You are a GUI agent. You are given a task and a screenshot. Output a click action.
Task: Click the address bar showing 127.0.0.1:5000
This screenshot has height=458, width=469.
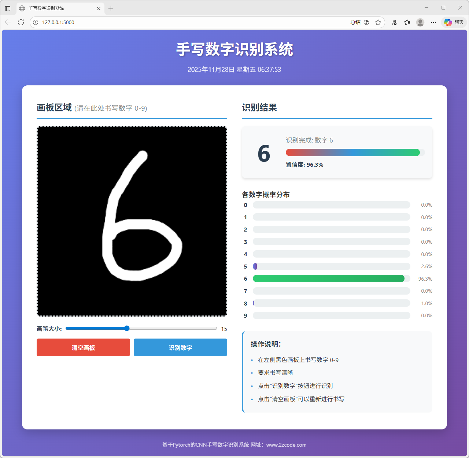pyautogui.click(x=183, y=22)
